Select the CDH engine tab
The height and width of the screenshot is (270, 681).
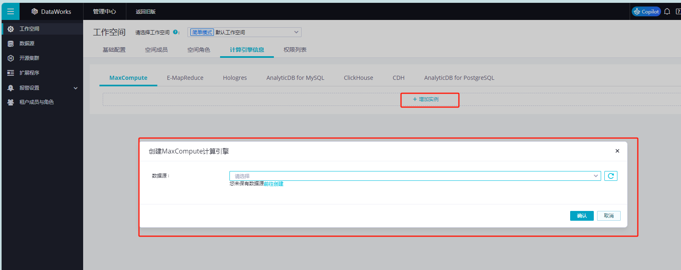pos(399,78)
